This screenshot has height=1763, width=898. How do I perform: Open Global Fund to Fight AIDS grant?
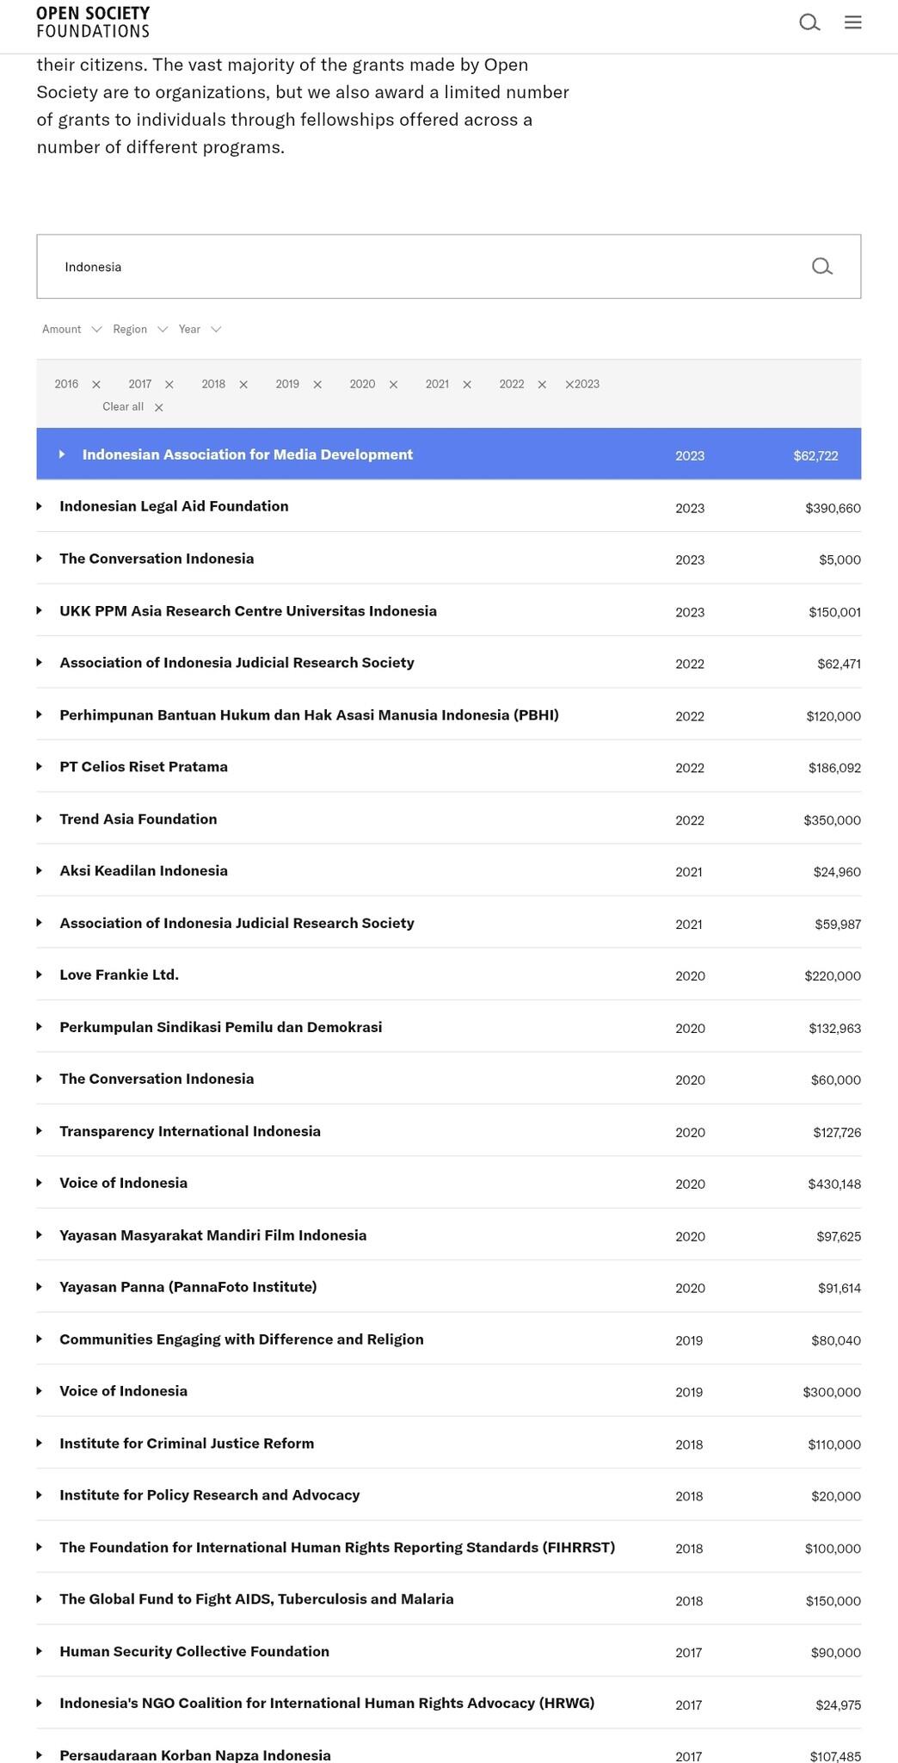tap(256, 1599)
